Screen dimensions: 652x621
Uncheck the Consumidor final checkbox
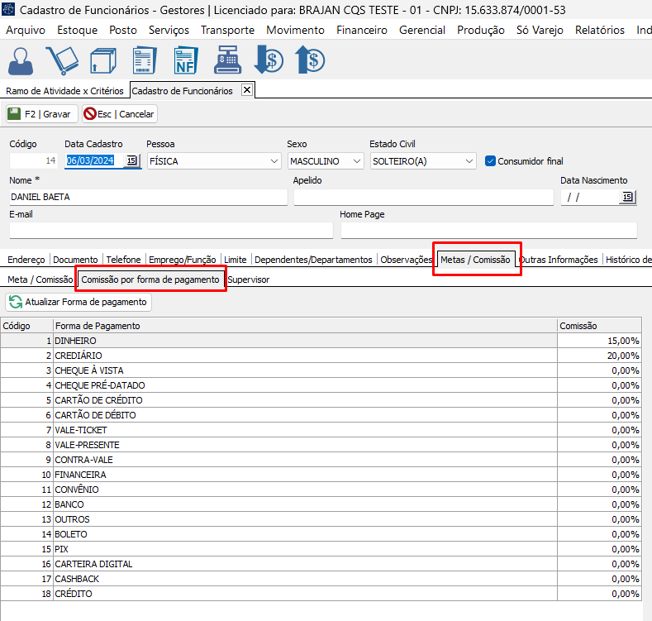pyautogui.click(x=490, y=161)
